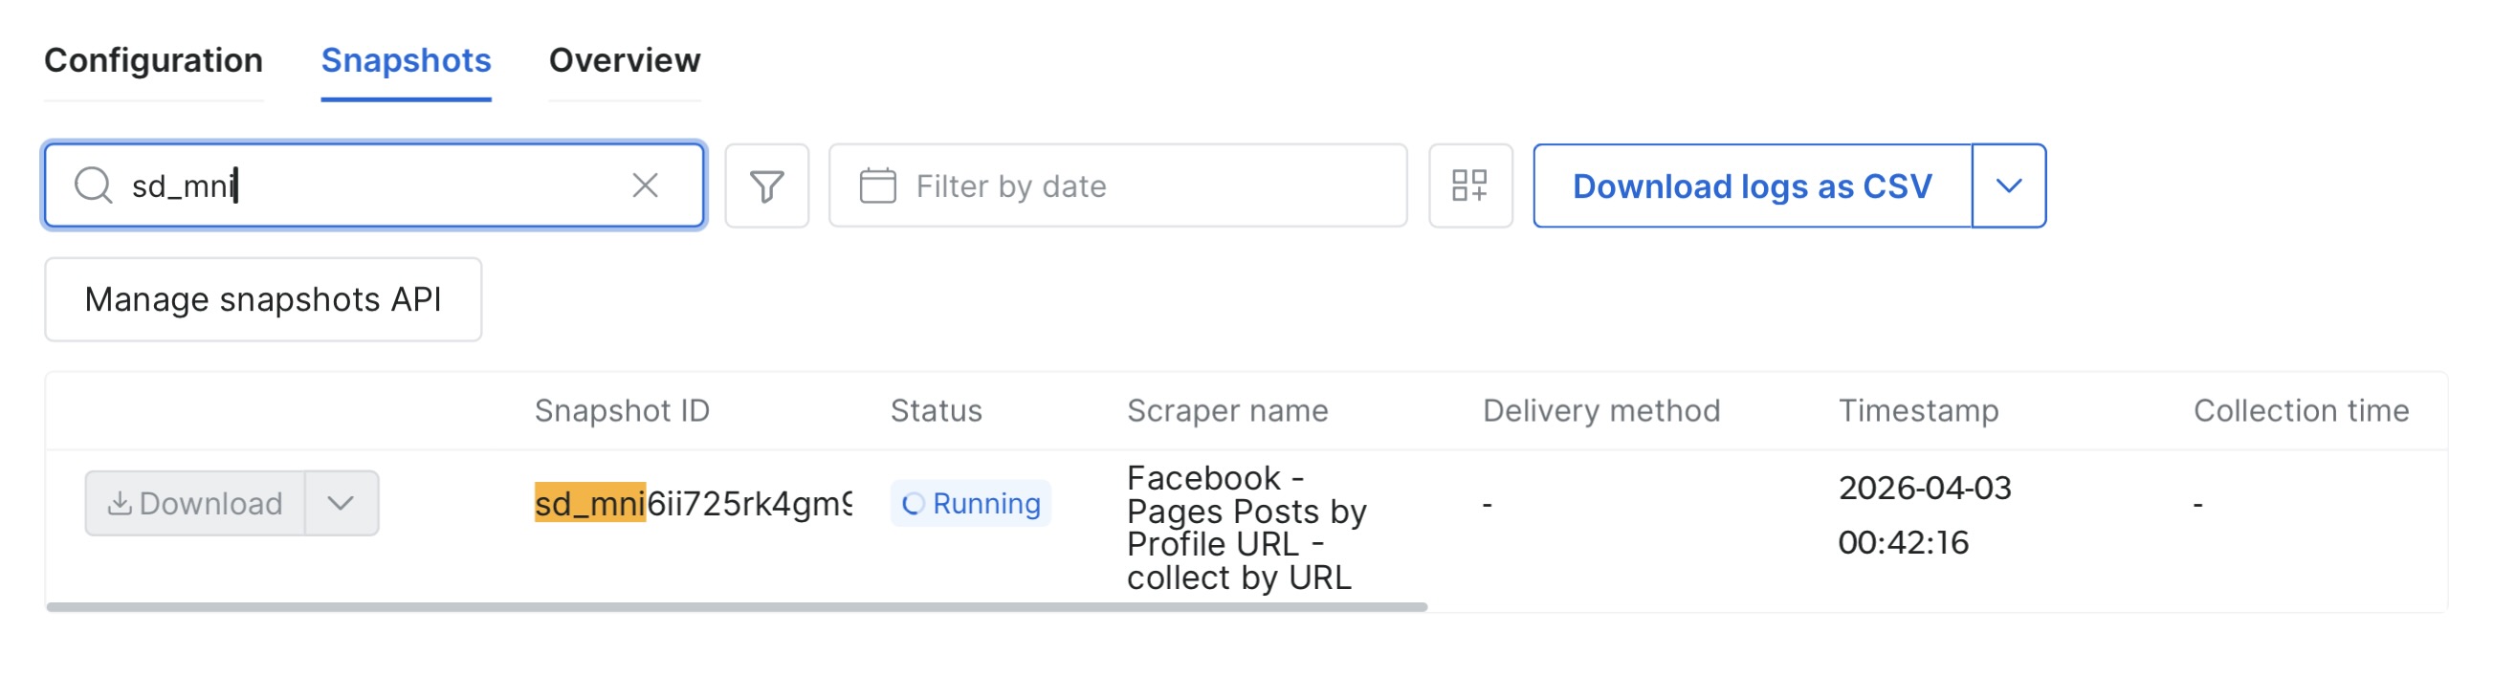This screenshot has width=2493, height=698.
Task: Click the Running status spinner icon
Action: pyautogui.click(x=912, y=504)
